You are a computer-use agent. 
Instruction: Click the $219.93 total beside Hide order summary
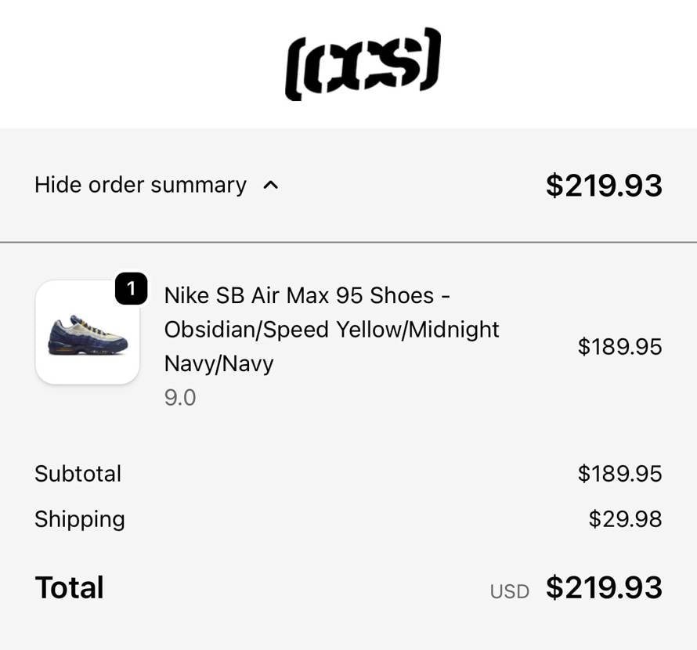[x=604, y=186]
